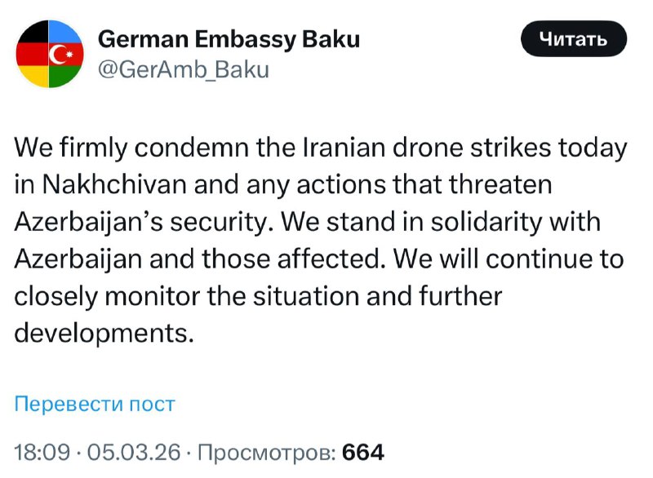Viewport: 653px width, 478px height.
Task: Click the tweet's first line beginning 'We firmly condemn'
Action: tap(318, 148)
